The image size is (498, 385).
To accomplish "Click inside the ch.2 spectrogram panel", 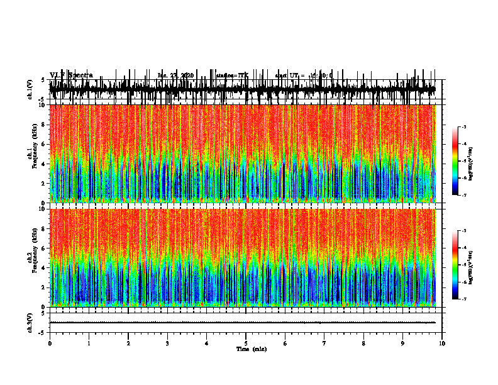I will (243, 258).
